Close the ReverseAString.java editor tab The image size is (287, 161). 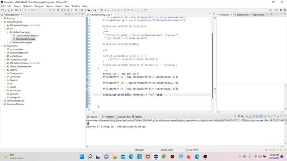tap(112, 15)
